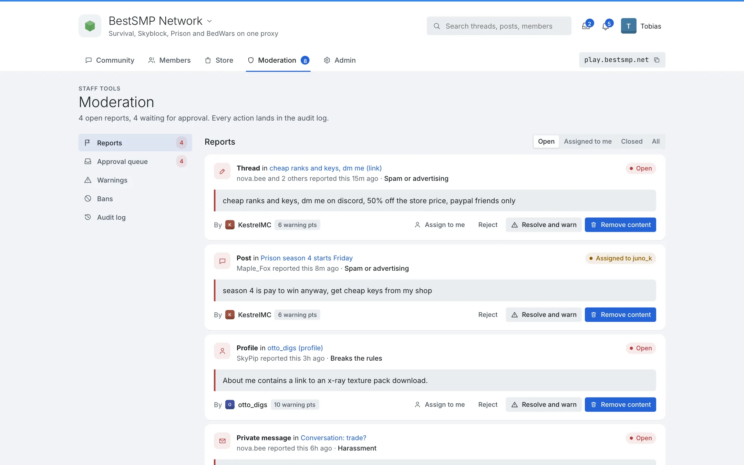Open the inbox icon with badge 2
The height and width of the screenshot is (465, 744).
pos(586,26)
